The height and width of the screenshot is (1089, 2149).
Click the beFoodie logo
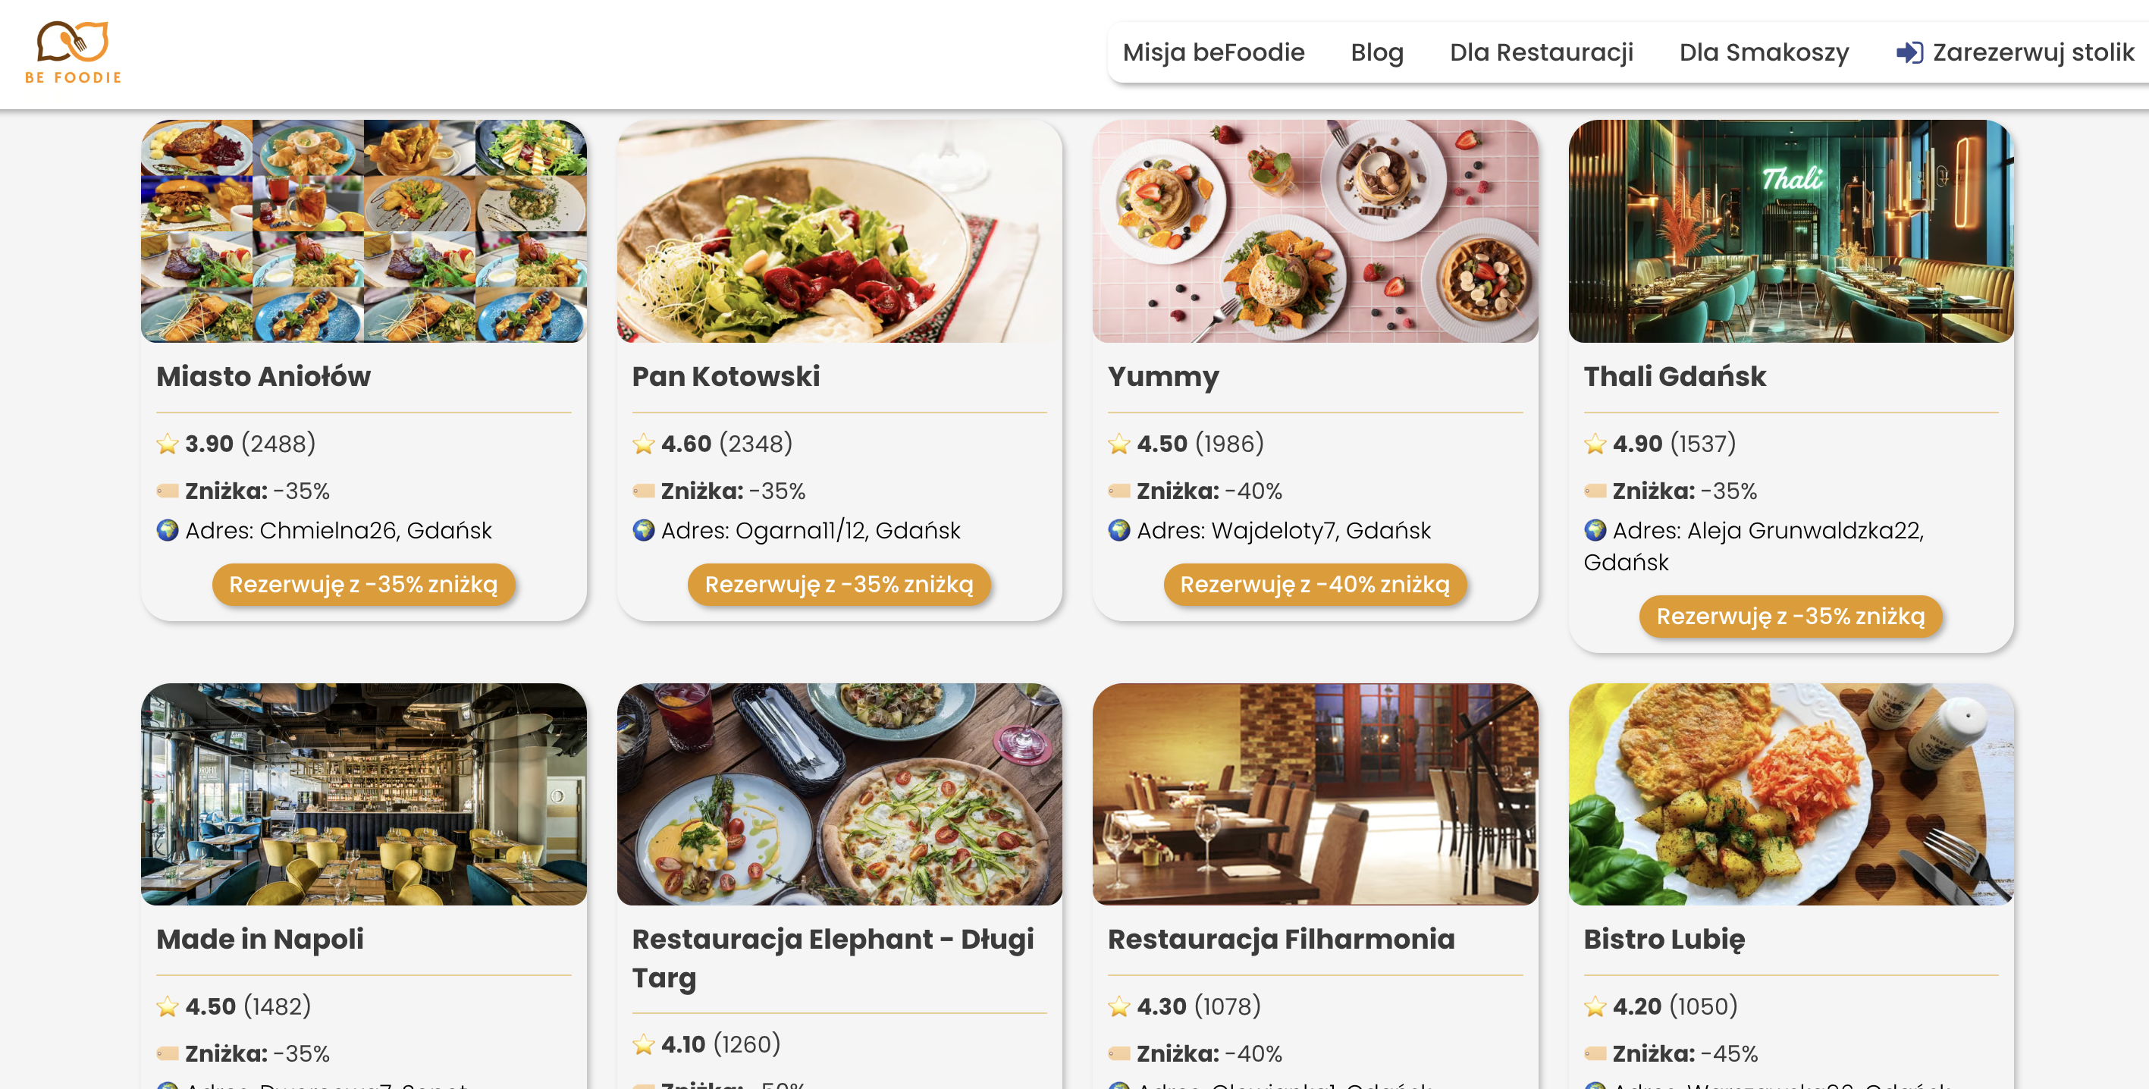pos(74,52)
